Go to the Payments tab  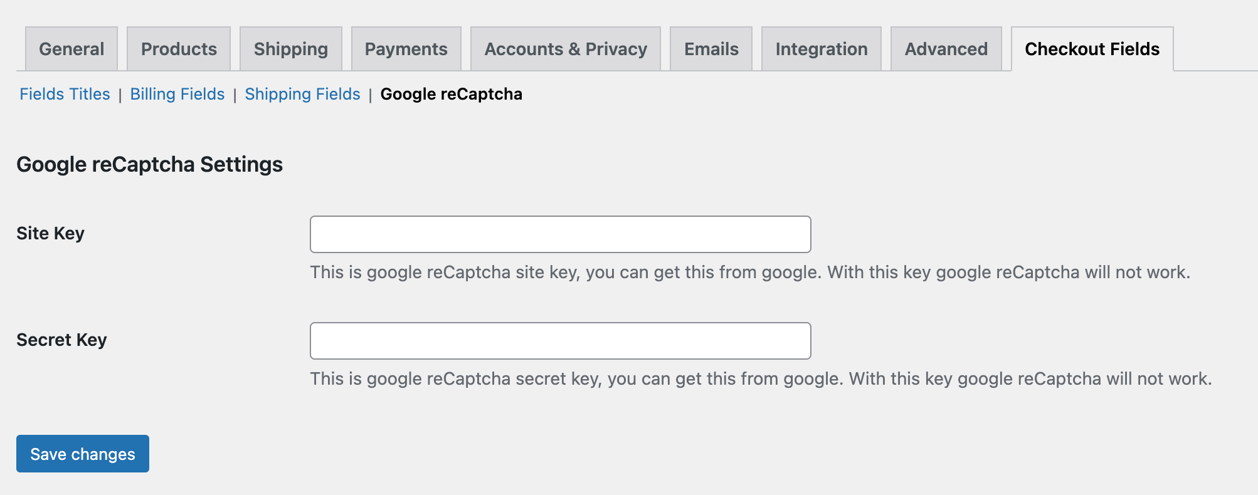point(406,49)
